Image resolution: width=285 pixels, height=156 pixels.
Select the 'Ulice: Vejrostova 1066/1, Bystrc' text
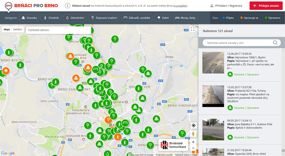click(x=246, y=57)
